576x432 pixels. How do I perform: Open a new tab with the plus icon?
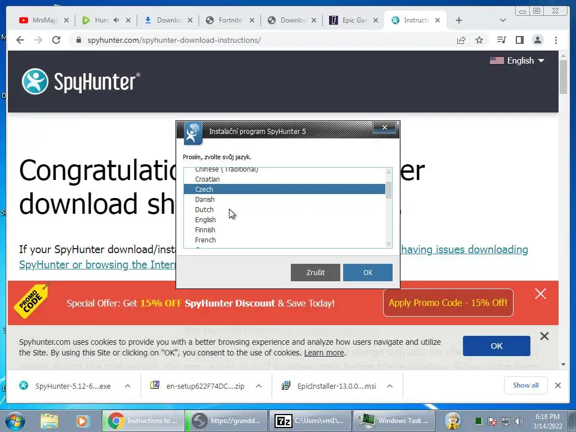point(459,20)
